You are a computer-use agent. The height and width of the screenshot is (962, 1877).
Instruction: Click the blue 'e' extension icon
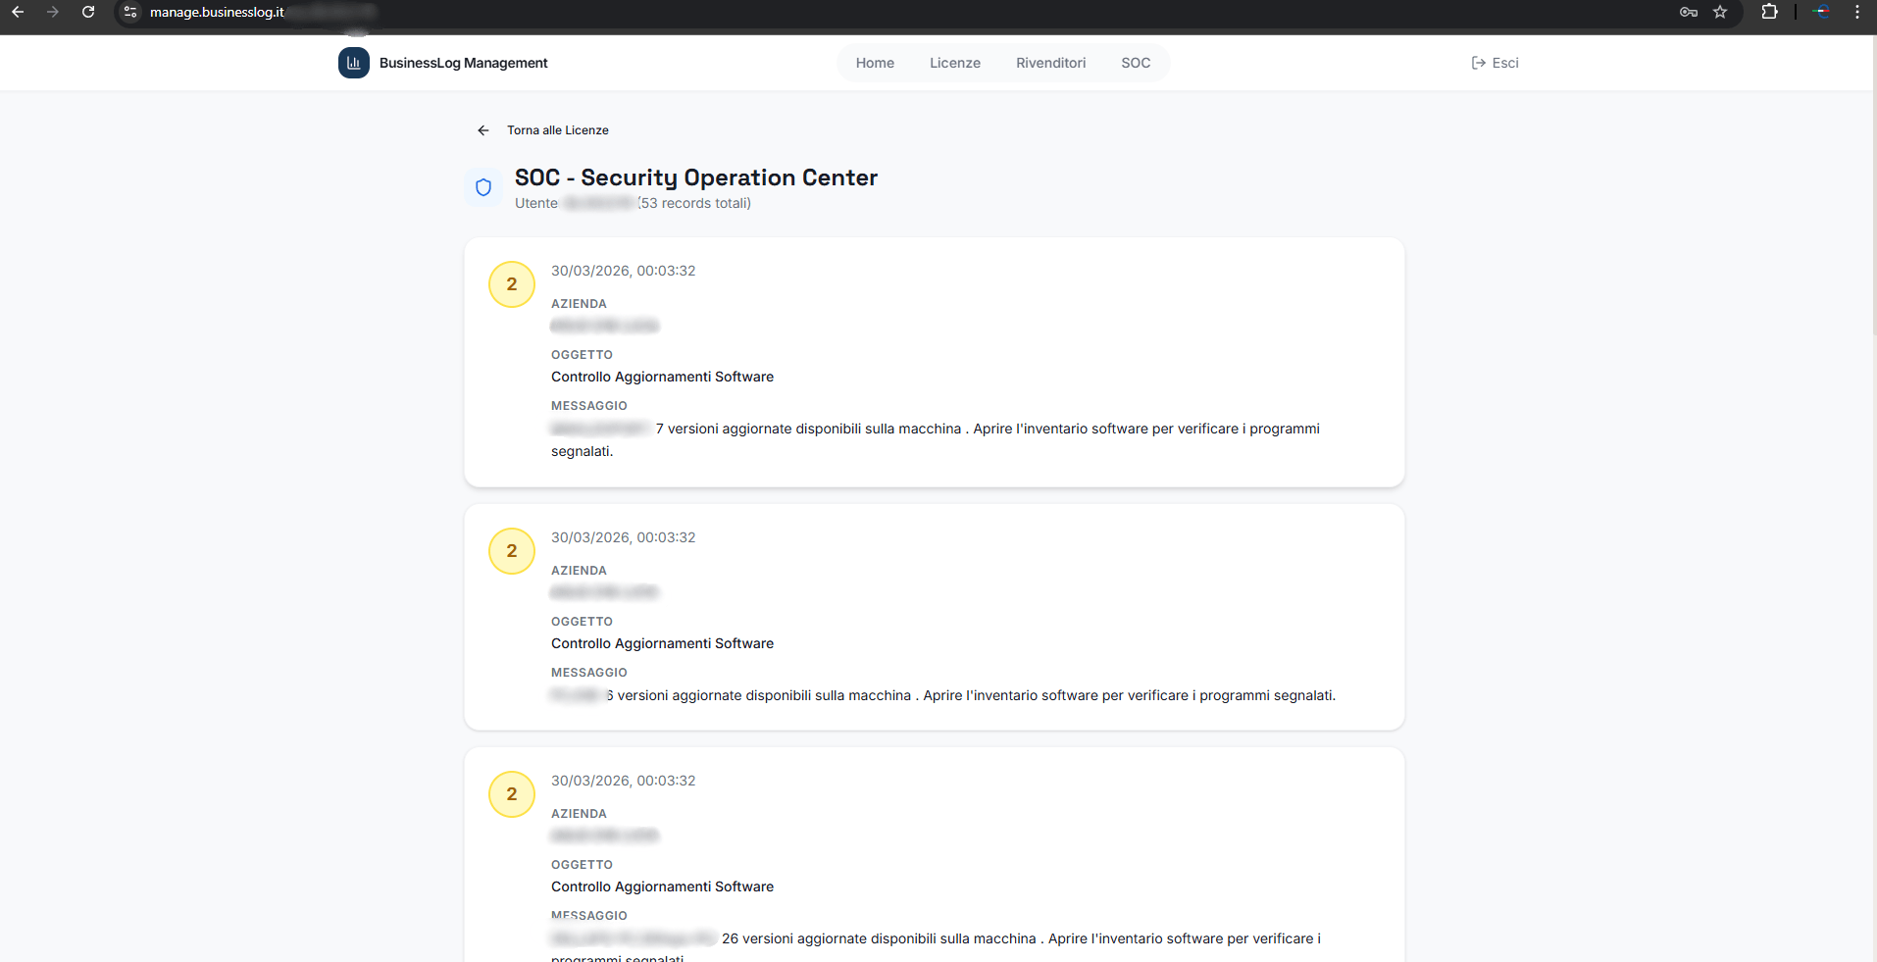tap(1822, 13)
